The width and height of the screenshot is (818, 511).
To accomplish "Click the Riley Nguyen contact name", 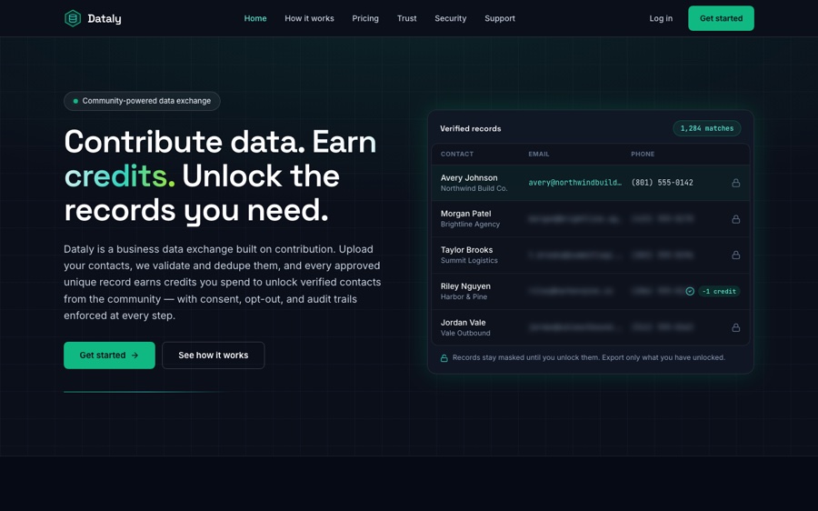I will 466,286.
